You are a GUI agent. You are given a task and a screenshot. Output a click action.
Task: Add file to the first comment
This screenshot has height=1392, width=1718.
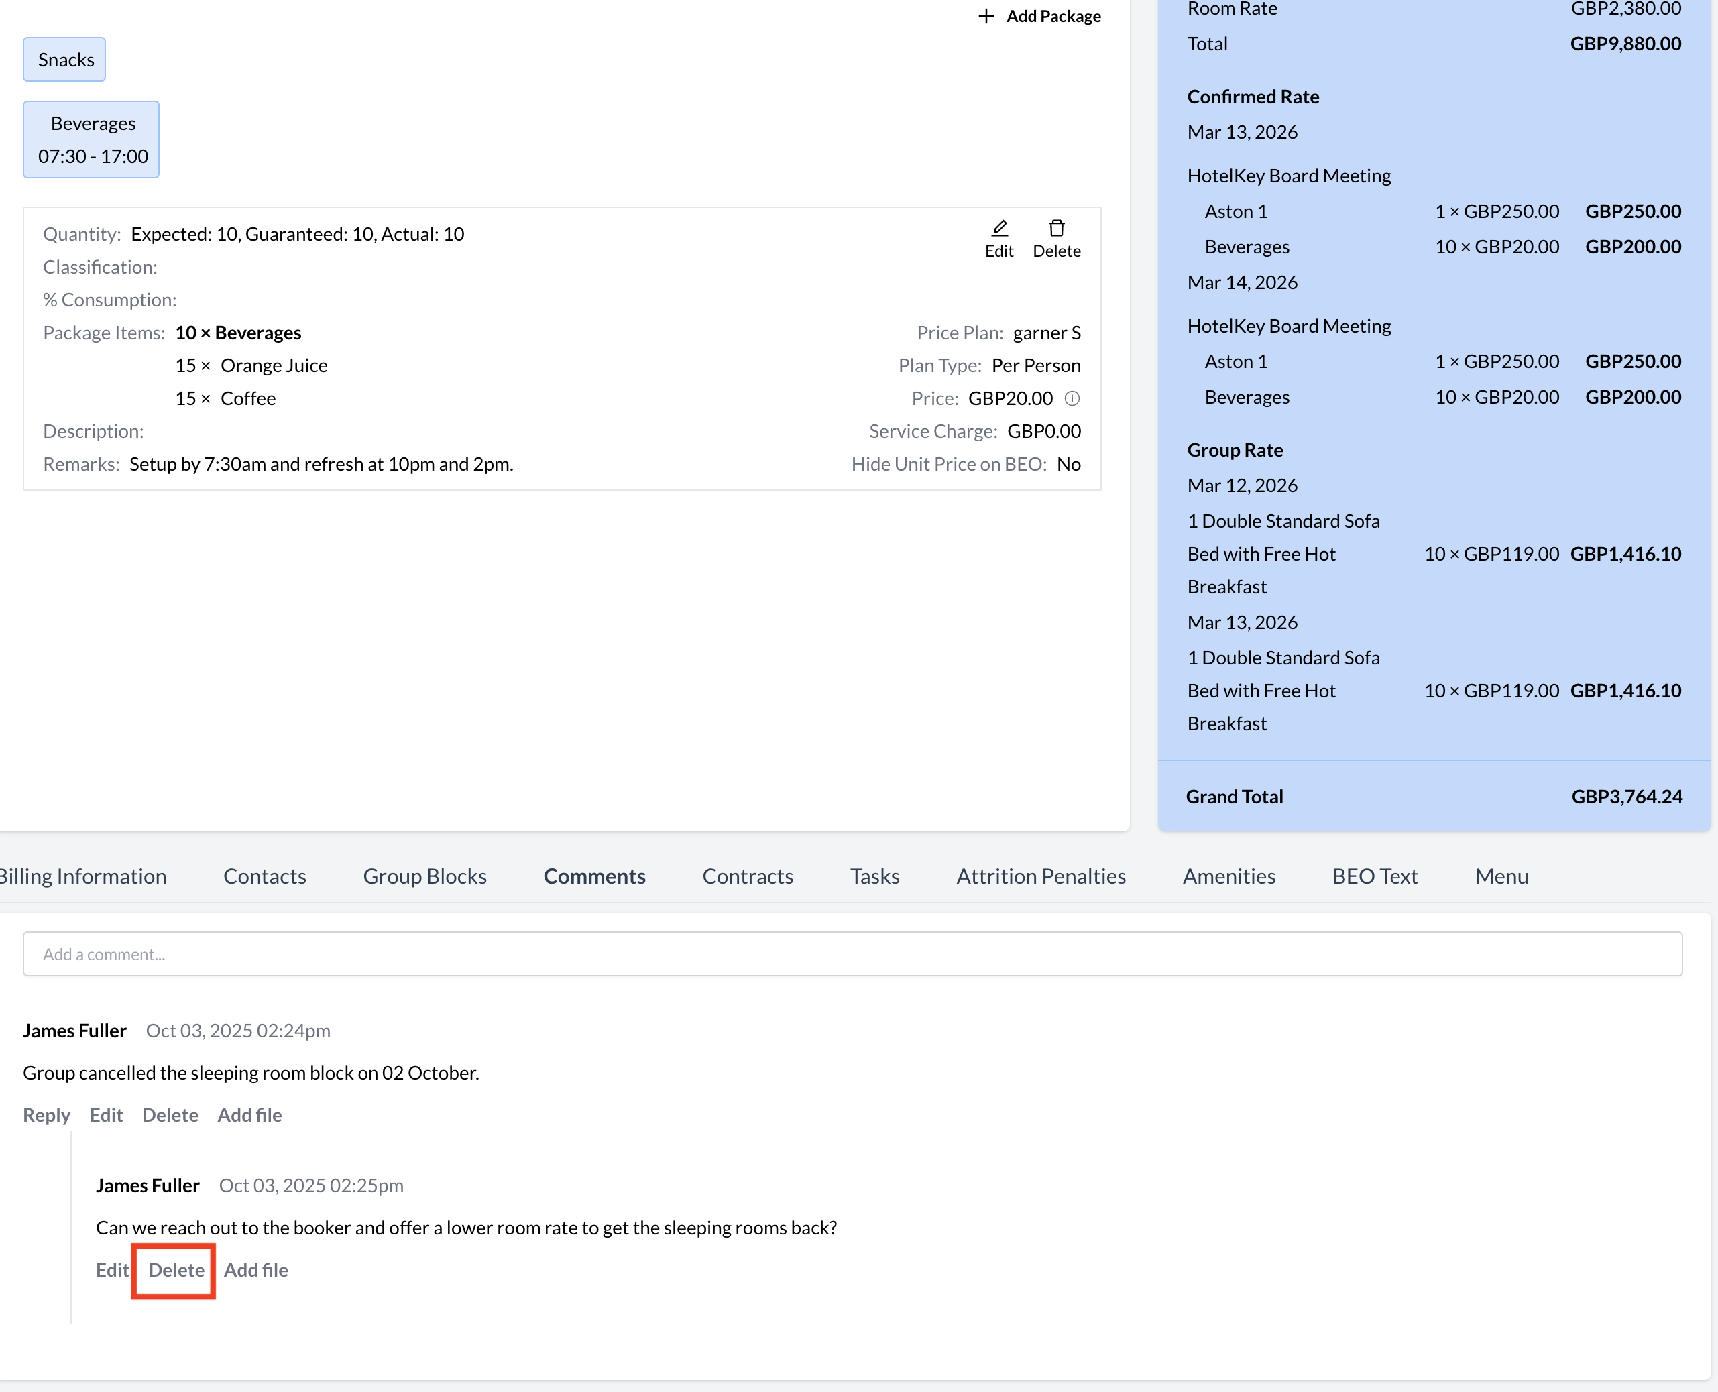[x=249, y=1115]
